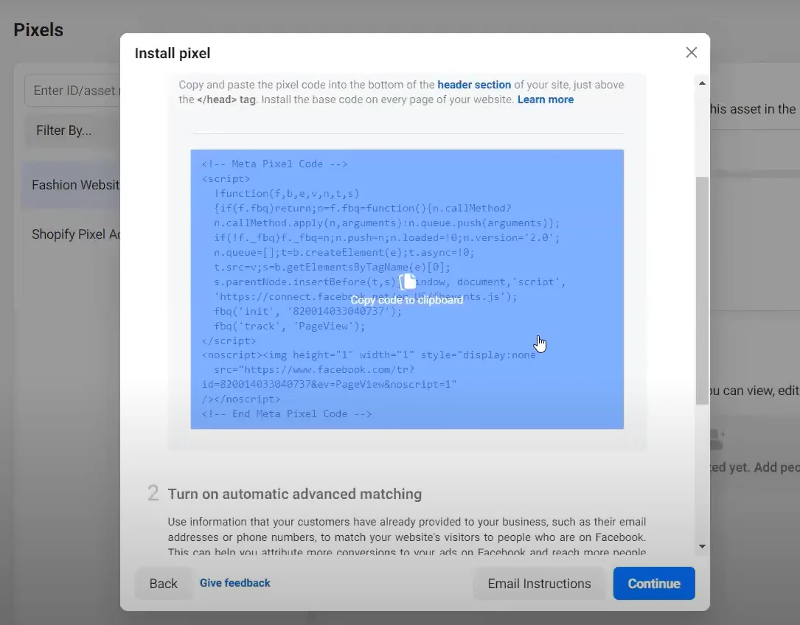
Task: Click the dialog scrollbar thumb
Action: 702,291
